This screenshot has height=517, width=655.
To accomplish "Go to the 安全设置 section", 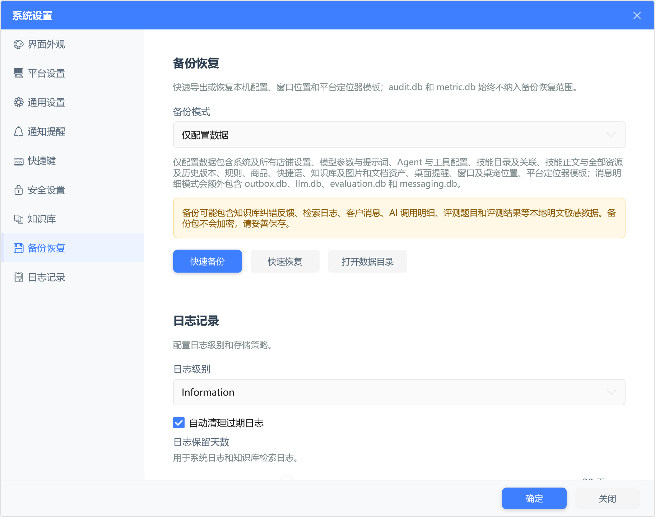I will (72, 190).
